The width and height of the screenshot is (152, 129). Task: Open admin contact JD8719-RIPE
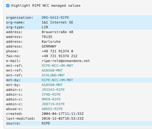pyautogui.click(x=53, y=104)
